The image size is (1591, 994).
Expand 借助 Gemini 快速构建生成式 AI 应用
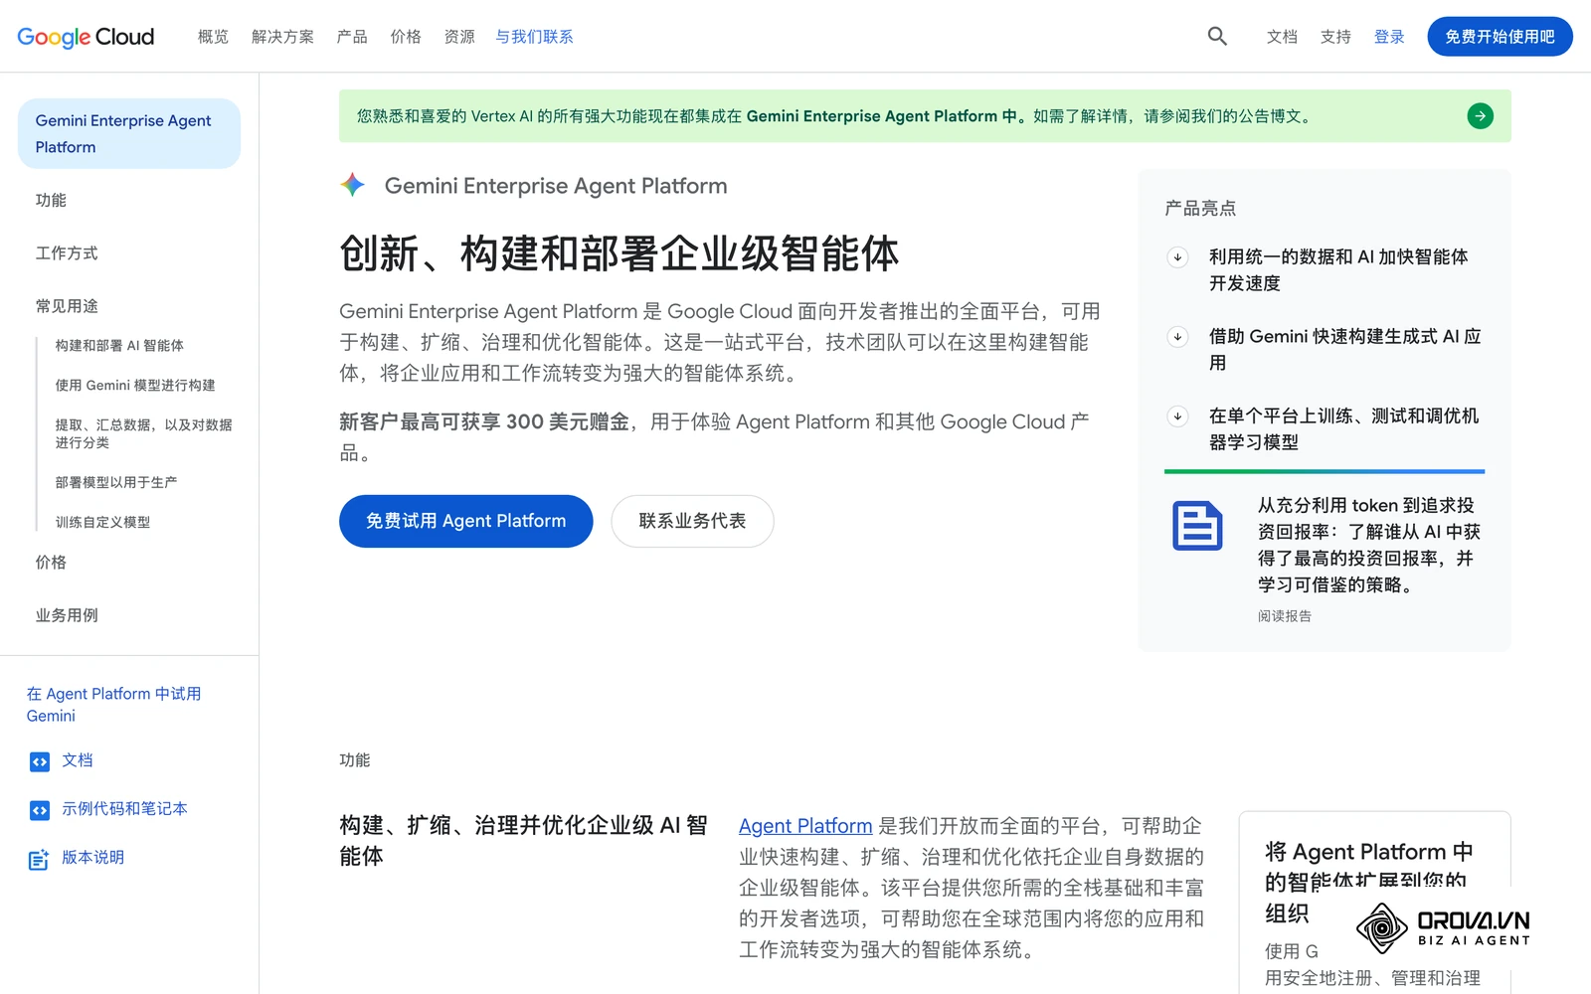[x=1177, y=337]
